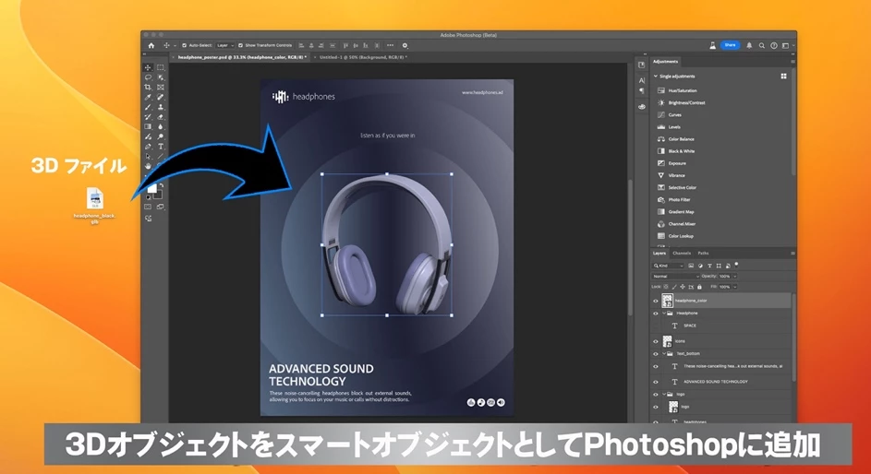871x474 pixels.
Task: Add a Gradient Map adjustment
Action: (681, 212)
